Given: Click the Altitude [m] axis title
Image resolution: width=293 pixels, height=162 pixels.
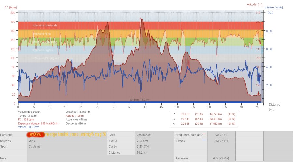Looking at the screenshot, I should tap(254, 4).
